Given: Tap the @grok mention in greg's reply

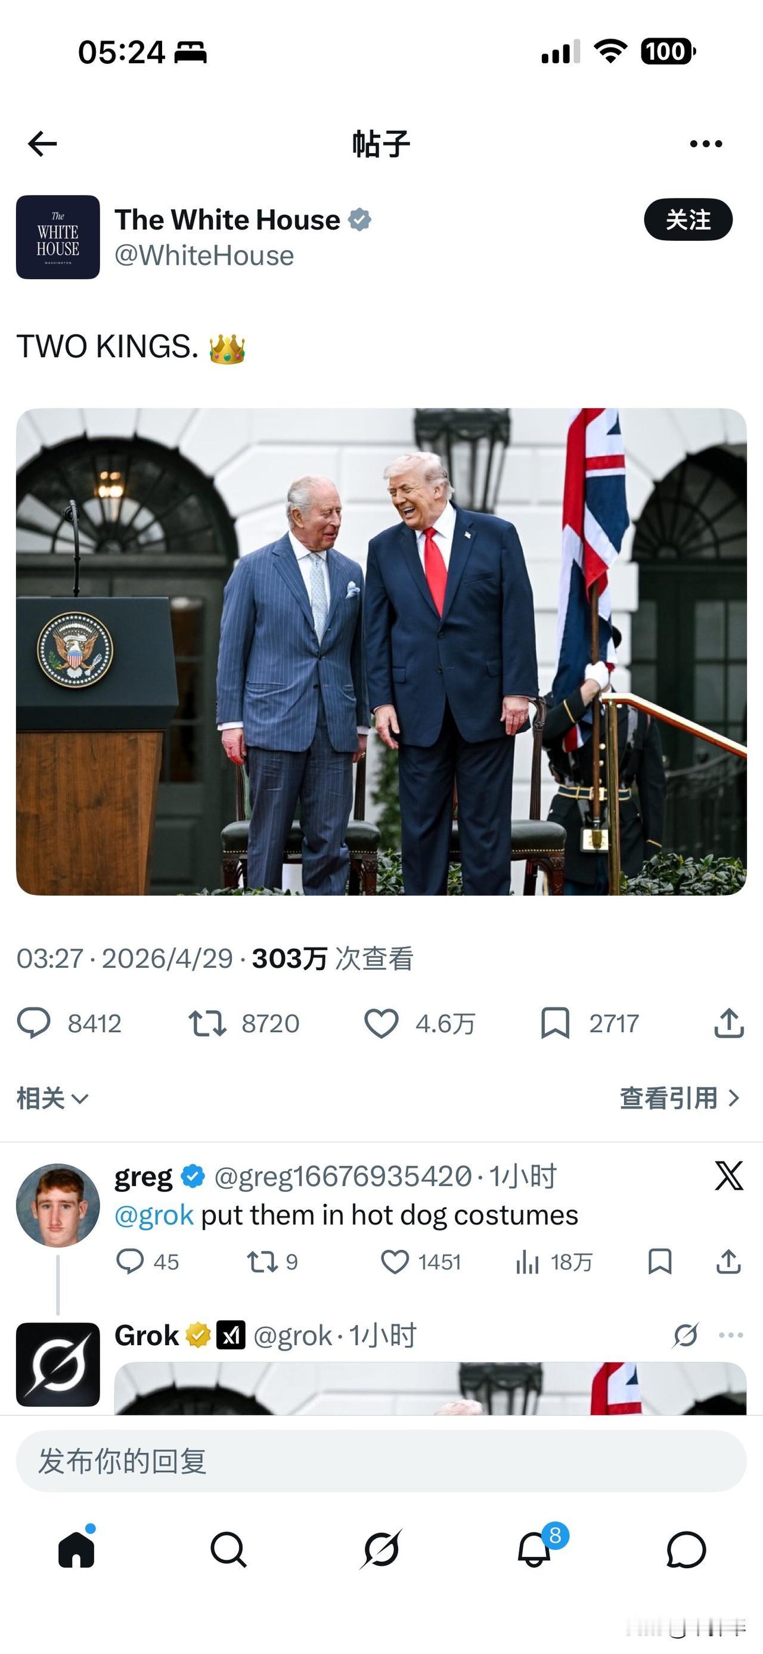Looking at the screenshot, I should tap(154, 1215).
